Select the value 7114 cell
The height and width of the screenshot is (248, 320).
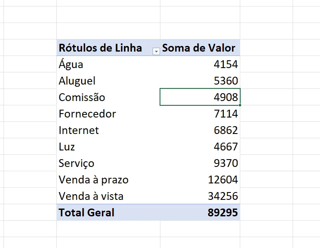point(200,114)
